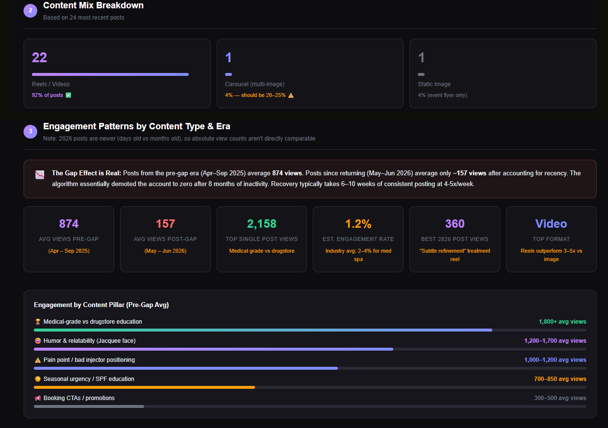The width and height of the screenshot is (608, 428).
Task: Click the '1,200–1,700 avg views' value
Action: pyautogui.click(x=555, y=341)
